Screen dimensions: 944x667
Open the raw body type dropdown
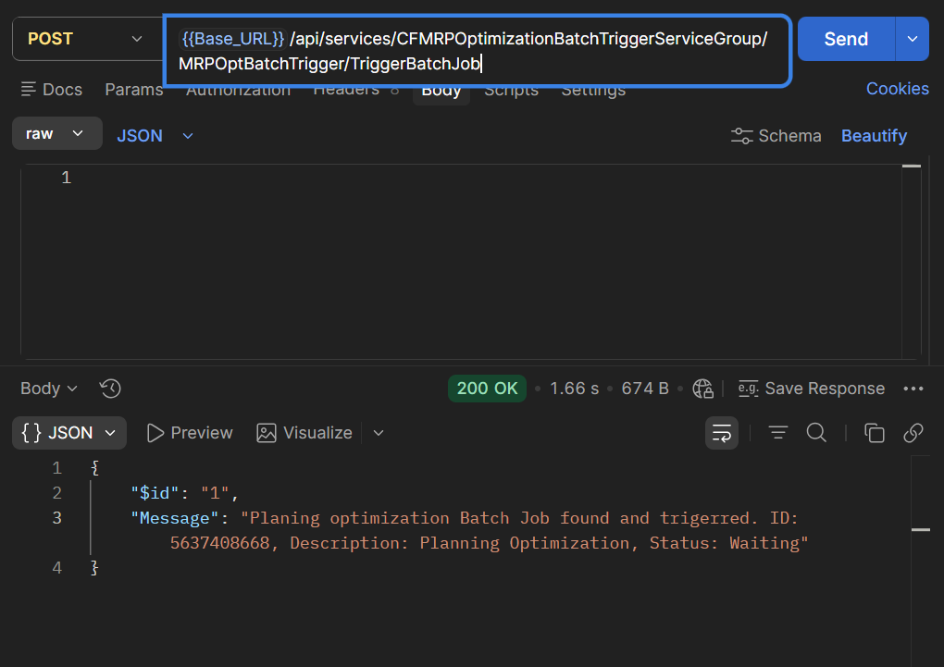click(56, 133)
